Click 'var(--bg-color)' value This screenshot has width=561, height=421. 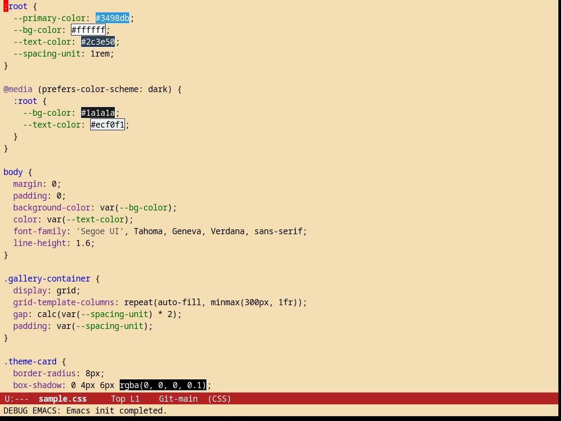pyautogui.click(x=136, y=207)
